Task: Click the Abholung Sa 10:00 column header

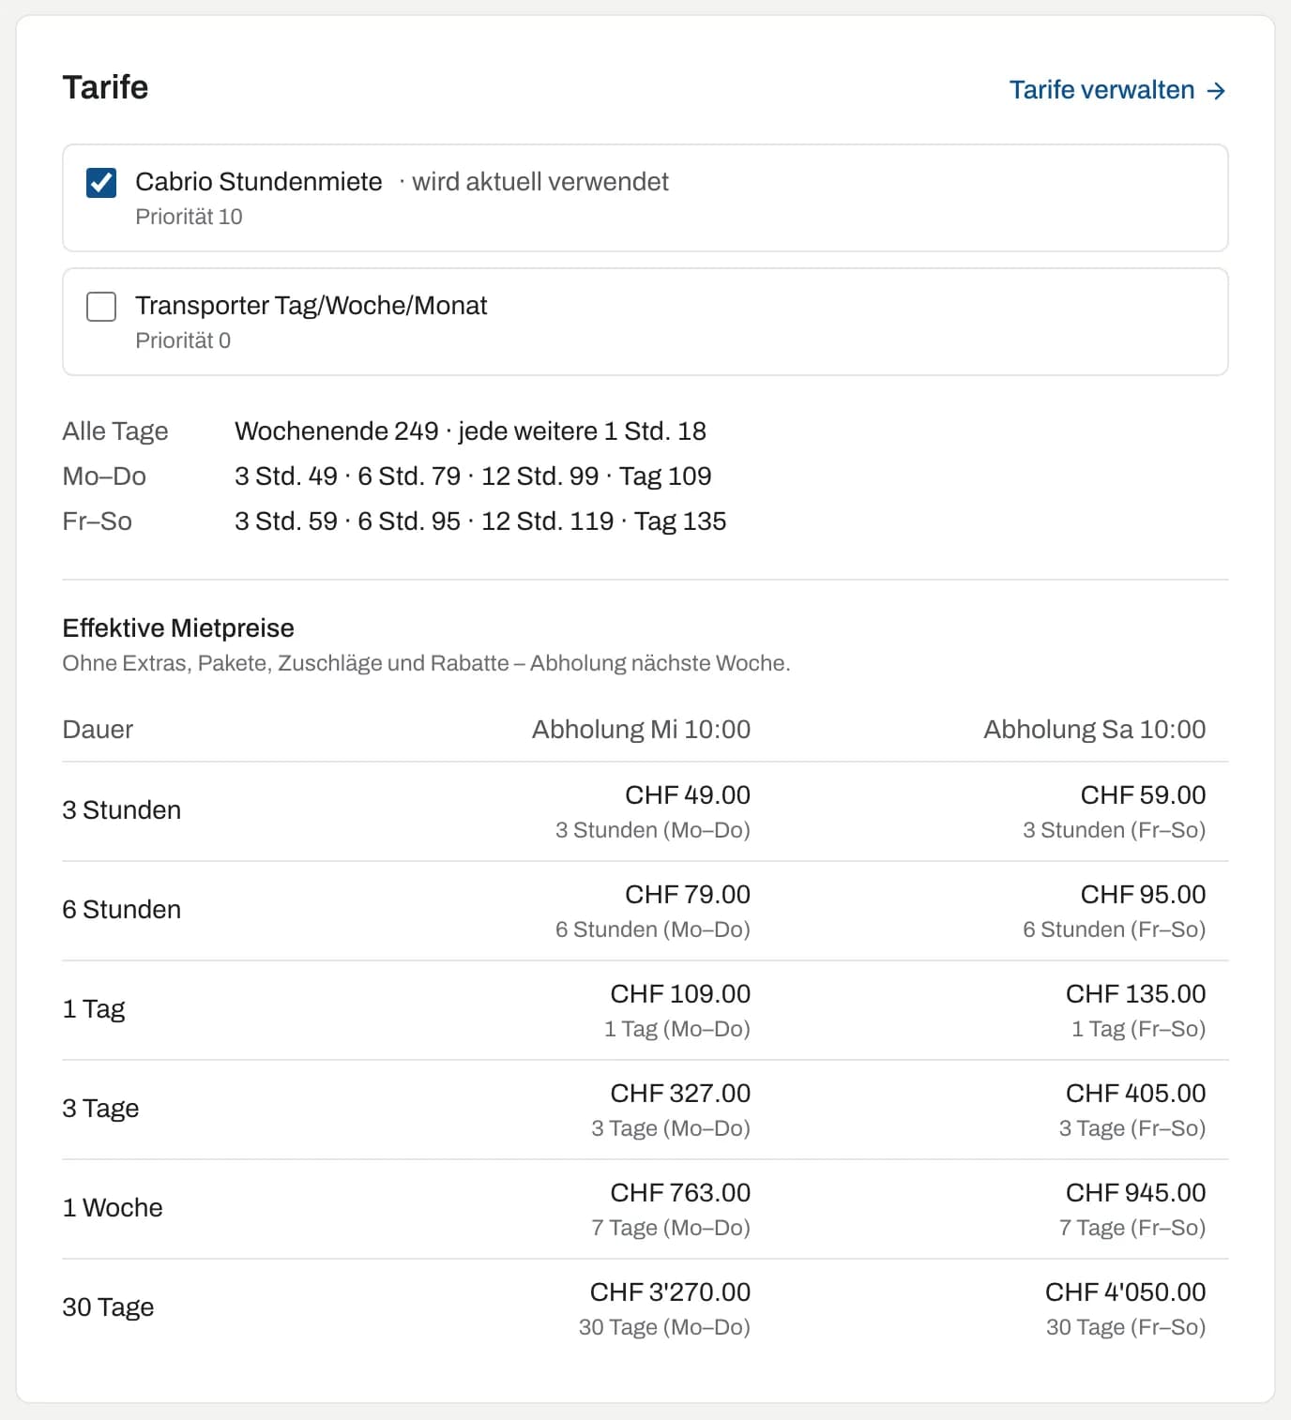Action: 1095,729
